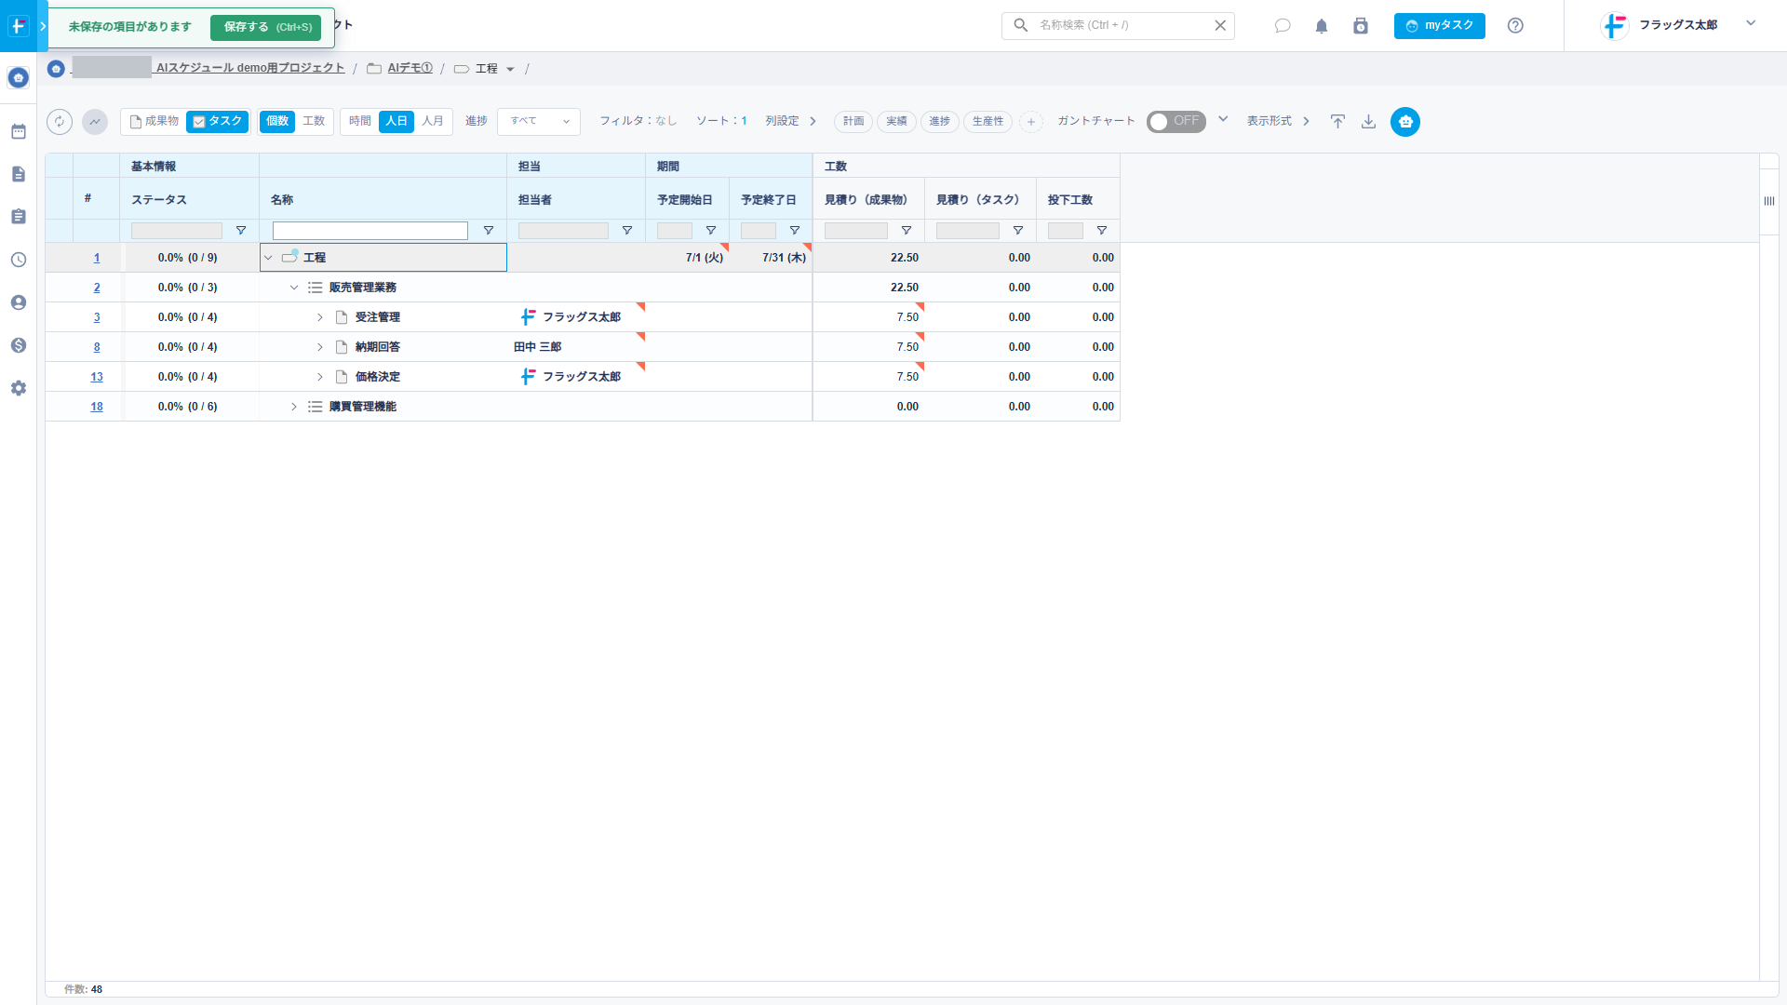Click the 名称 column filter input
Screen dimensions: 1787x1005
click(x=370, y=231)
